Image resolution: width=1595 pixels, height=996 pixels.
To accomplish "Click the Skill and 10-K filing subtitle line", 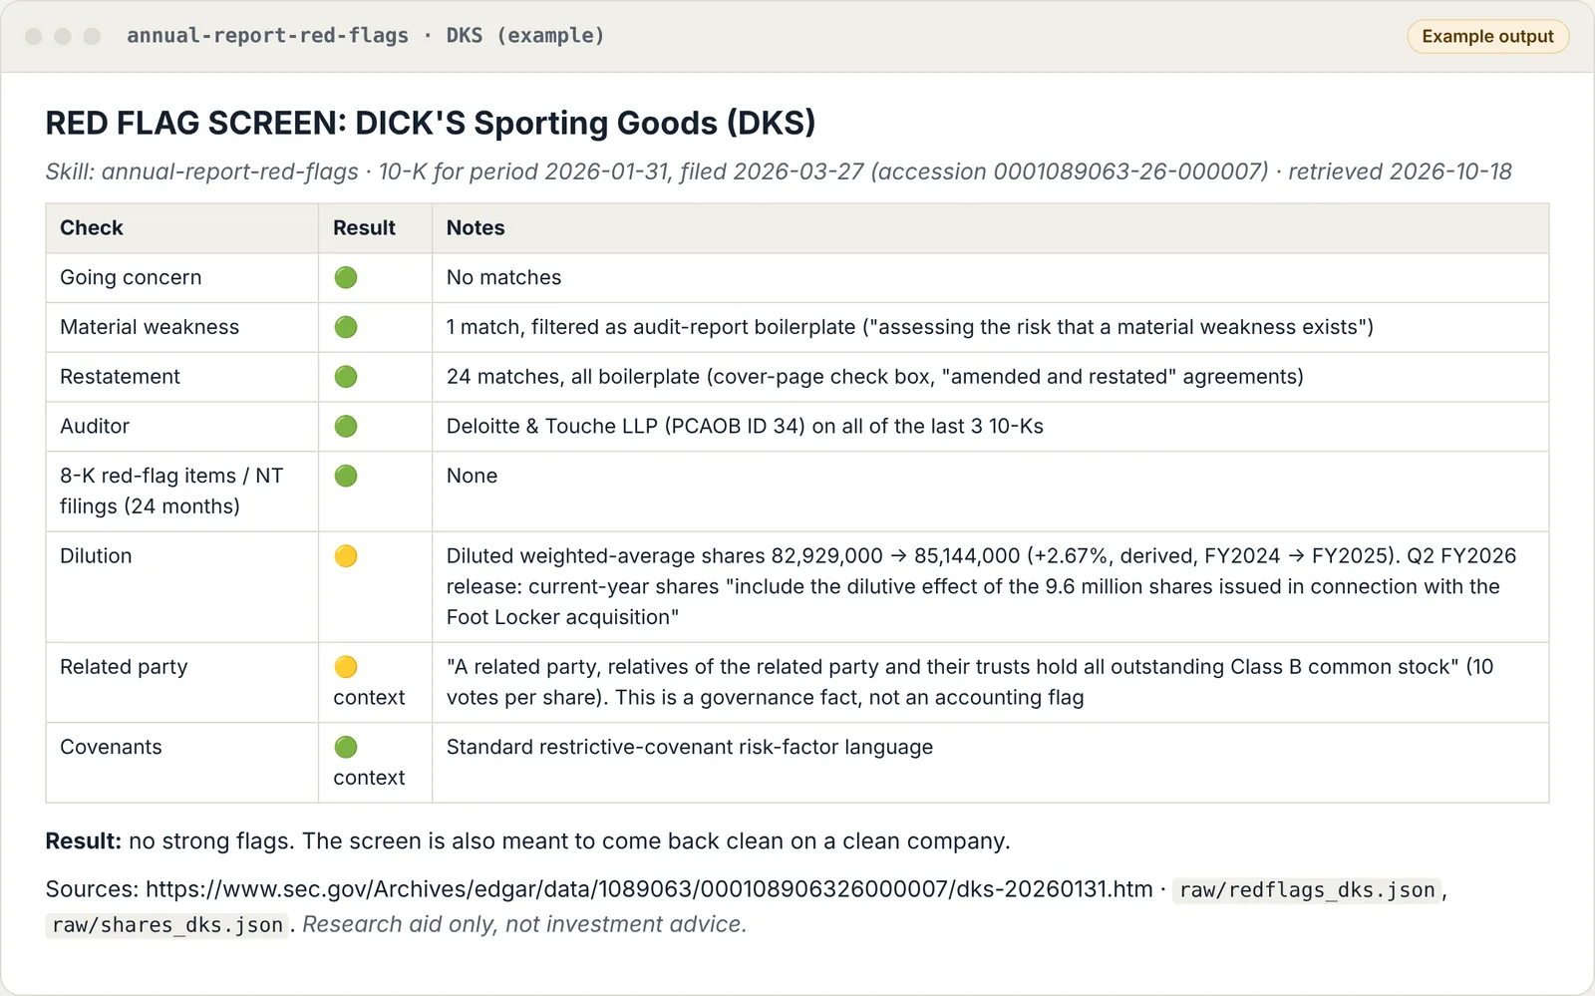I will (x=779, y=171).
